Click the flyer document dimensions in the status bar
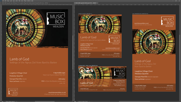 (x=10, y=101)
